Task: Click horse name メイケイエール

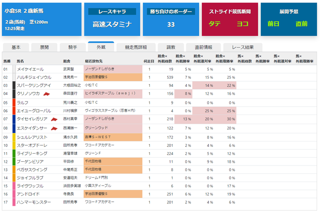Action: pyautogui.click(x=30, y=69)
